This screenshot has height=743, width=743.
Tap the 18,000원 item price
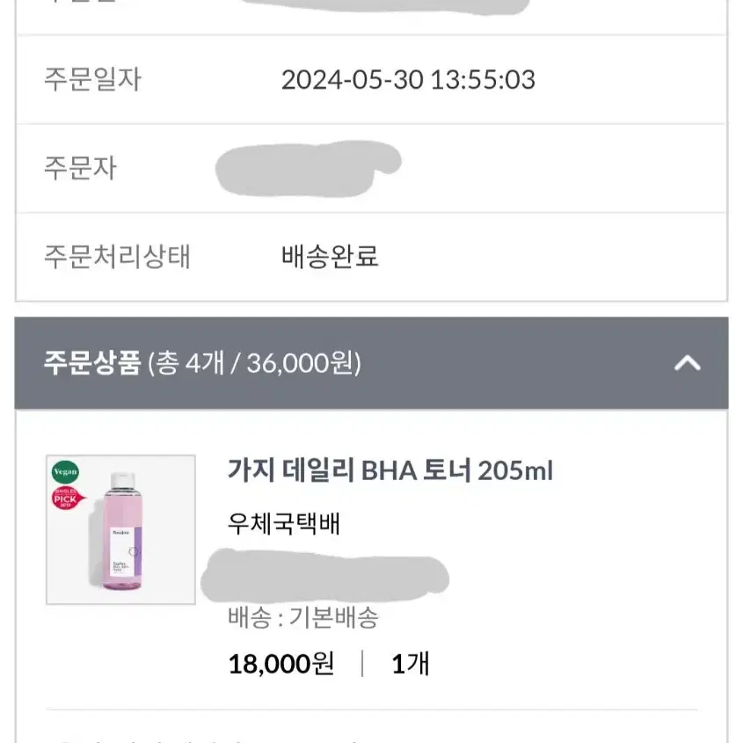point(281,663)
